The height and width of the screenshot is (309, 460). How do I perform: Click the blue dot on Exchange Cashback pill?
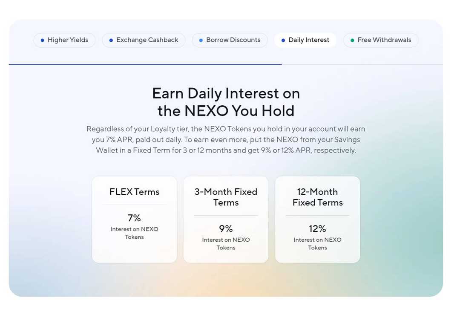point(111,40)
